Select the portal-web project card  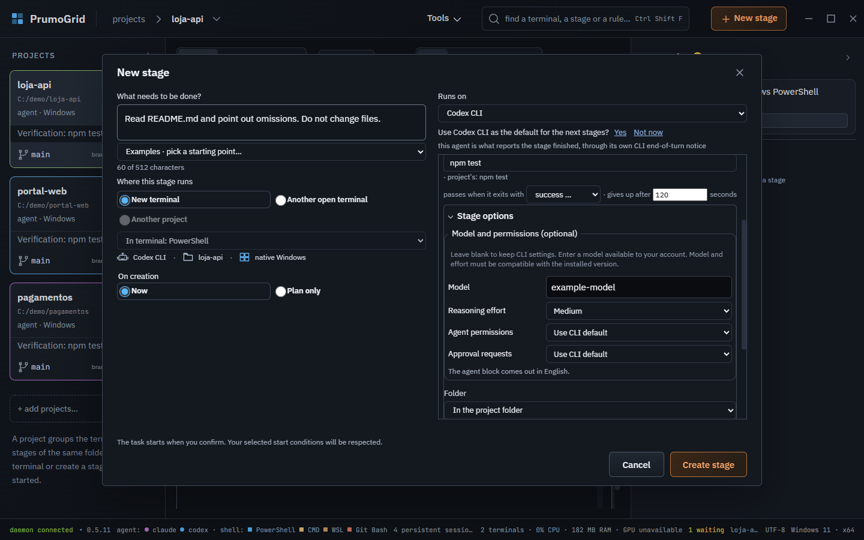(56, 225)
